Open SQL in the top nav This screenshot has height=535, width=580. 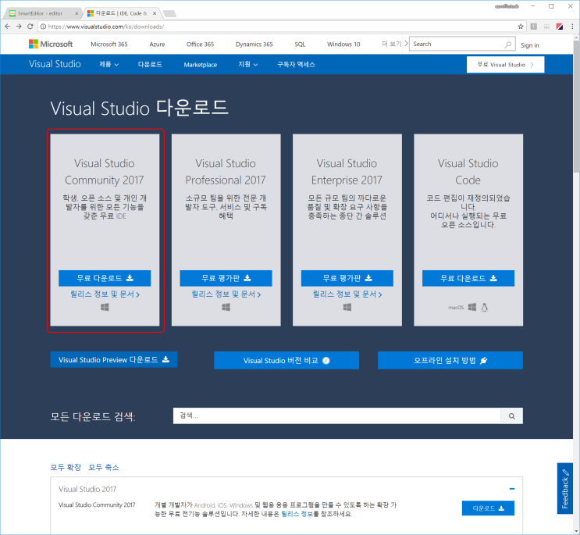click(x=300, y=44)
